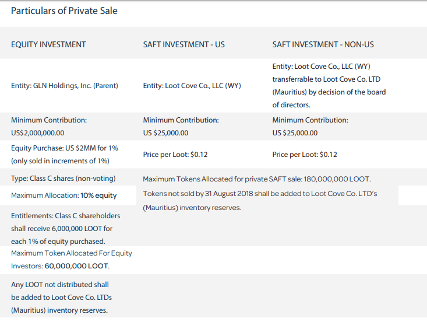Click the US$2,000,000.00 minimum contribution text
427x325 pixels.
(x=38, y=133)
